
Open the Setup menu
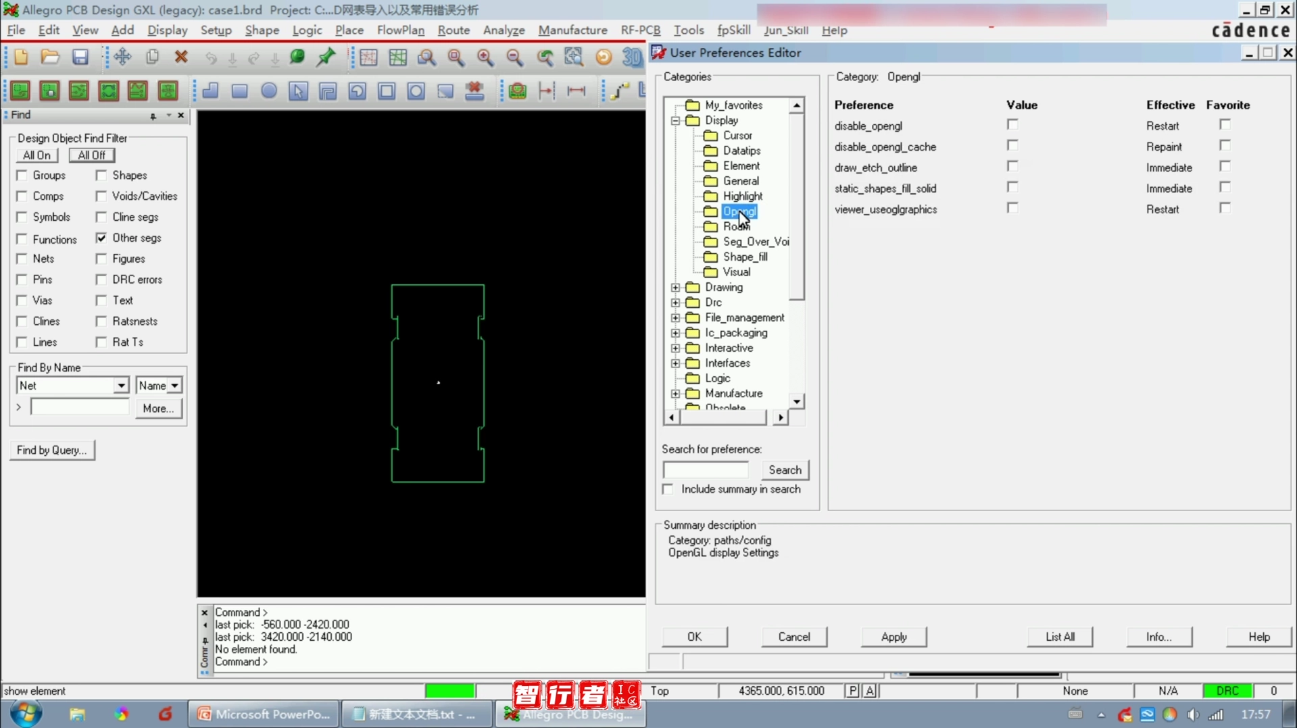point(216,30)
